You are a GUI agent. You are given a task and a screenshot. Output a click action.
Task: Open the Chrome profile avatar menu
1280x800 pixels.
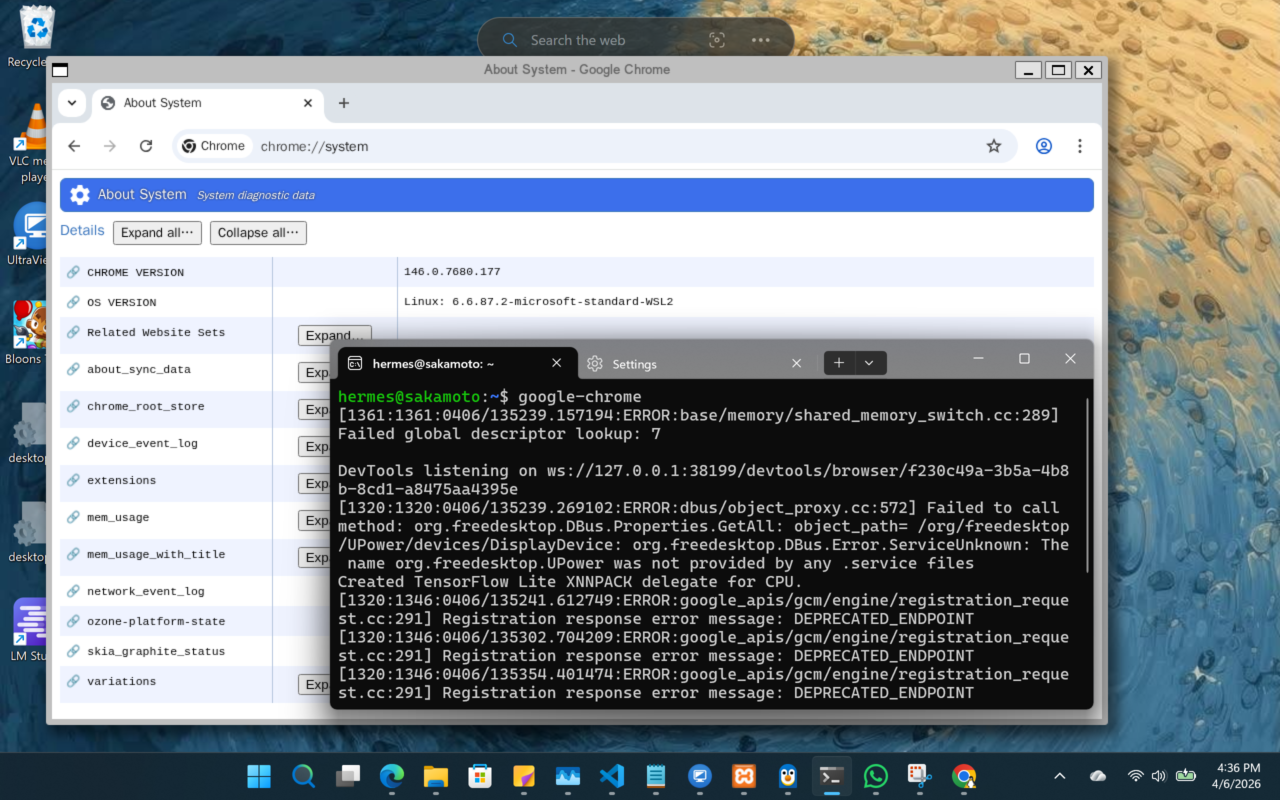1043,146
